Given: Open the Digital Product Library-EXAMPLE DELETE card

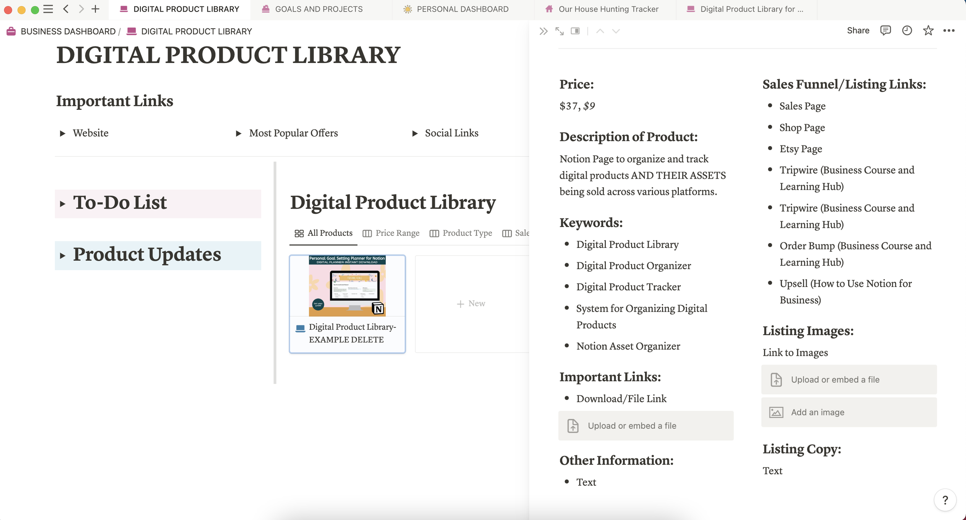Looking at the screenshot, I should [347, 303].
